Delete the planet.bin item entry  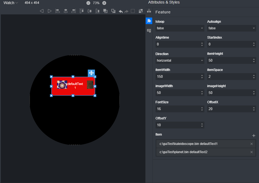click(252, 152)
